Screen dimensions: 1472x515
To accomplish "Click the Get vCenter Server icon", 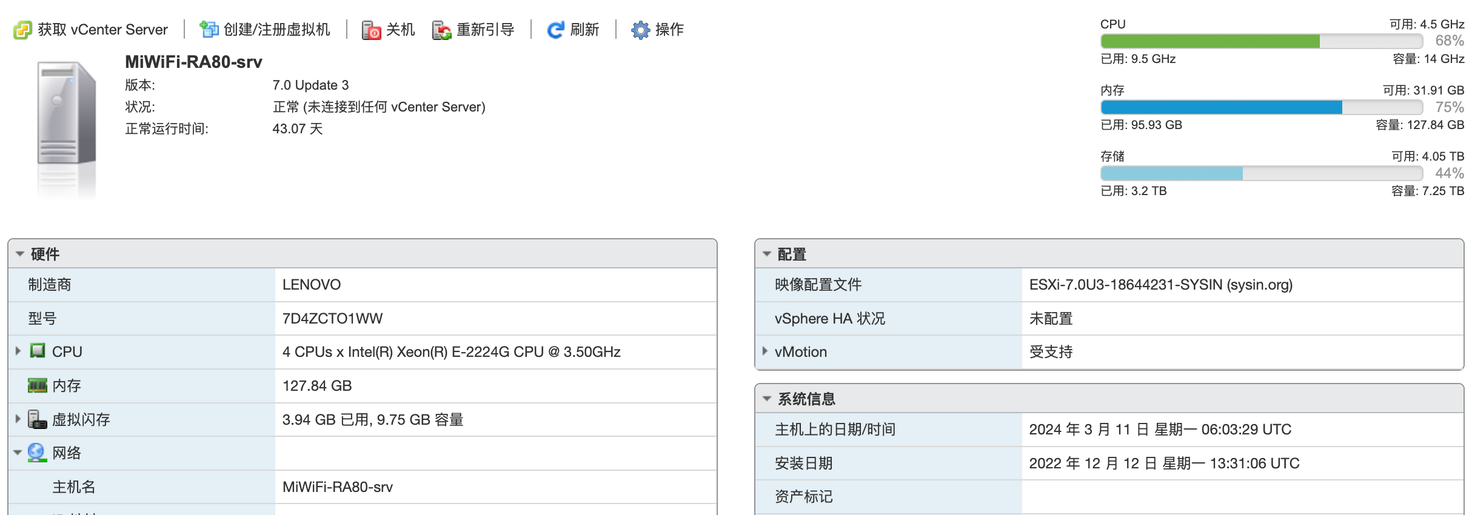I will [22, 30].
